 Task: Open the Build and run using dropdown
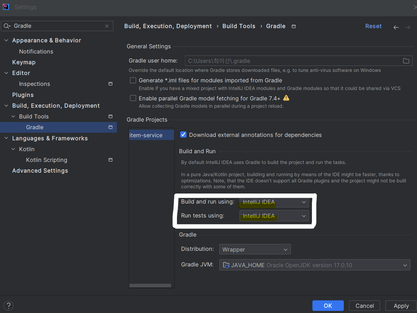(274, 202)
